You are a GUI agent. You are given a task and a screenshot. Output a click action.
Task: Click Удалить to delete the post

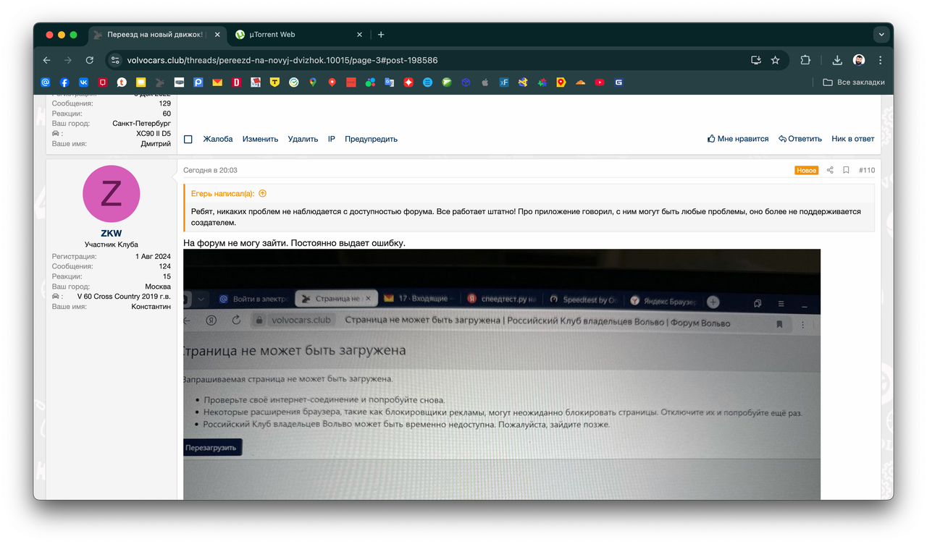click(x=303, y=139)
